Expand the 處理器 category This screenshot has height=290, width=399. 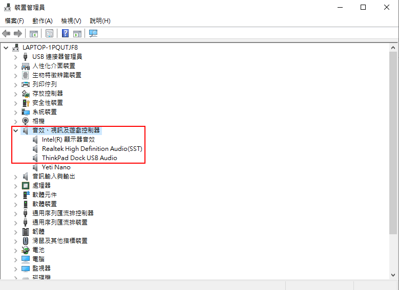pyautogui.click(x=15, y=186)
